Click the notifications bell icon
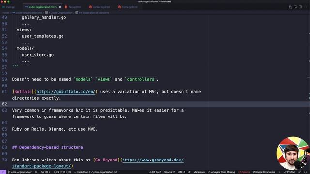The width and height of the screenshot is (310, 174). pos(306,172)
